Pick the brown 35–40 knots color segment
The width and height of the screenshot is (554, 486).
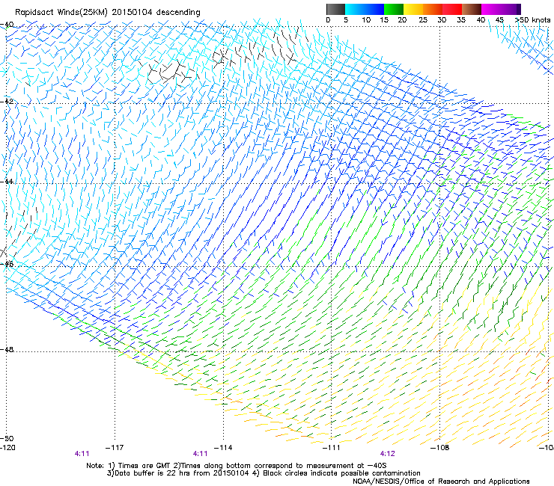pos(472,9)
